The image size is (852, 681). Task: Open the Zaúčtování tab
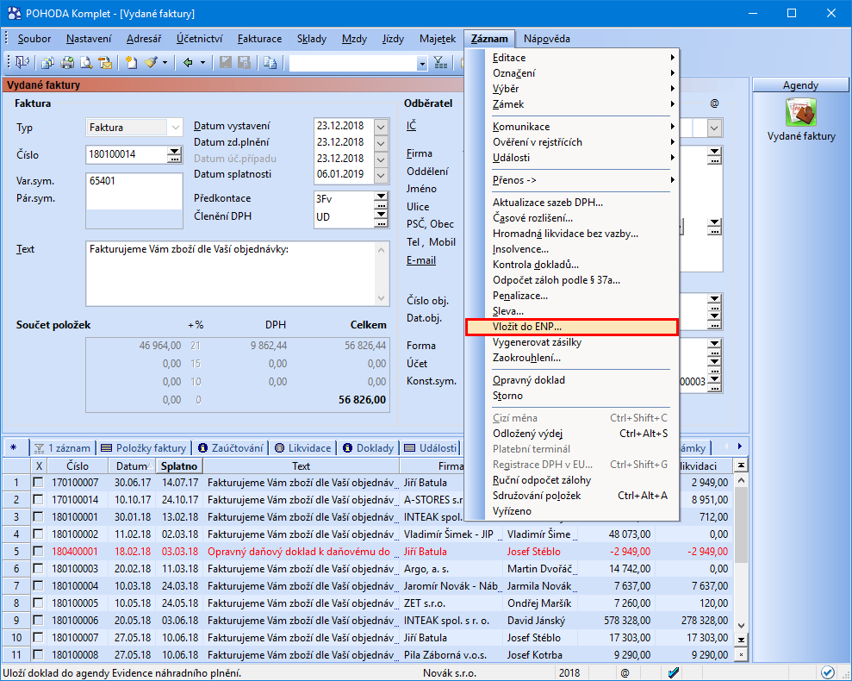pos(230,447)
